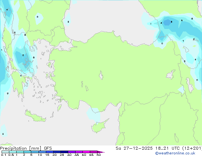
Task: Click the 'Sa 27-12-2025 18..21 UTC' date text
Action: pyautogui.click(x=148, y=148)
